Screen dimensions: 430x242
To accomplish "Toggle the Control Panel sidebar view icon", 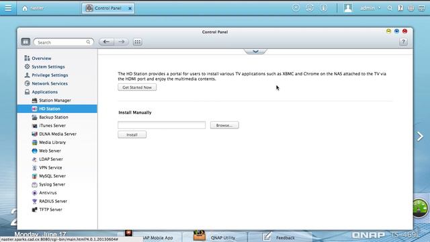I will point(26,42).
